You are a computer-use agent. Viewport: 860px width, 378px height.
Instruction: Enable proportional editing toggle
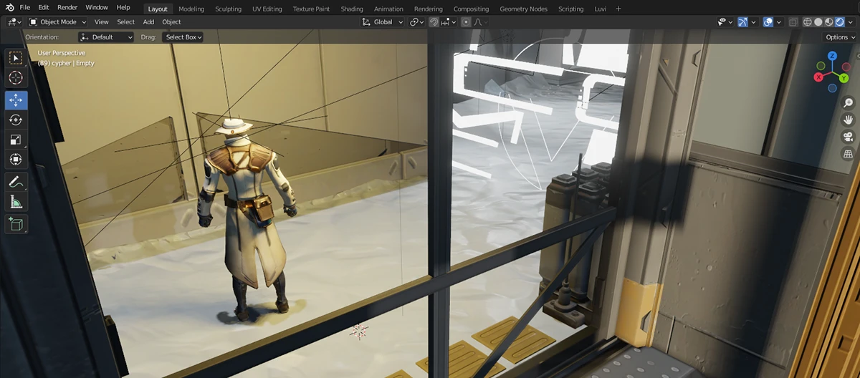point(467,22)
